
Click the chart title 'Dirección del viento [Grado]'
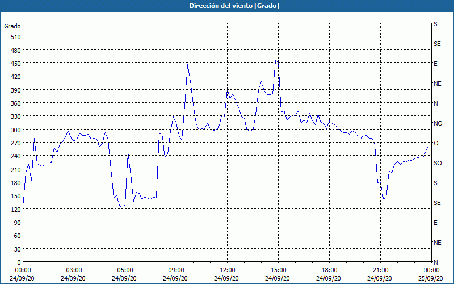click(234, 6)
